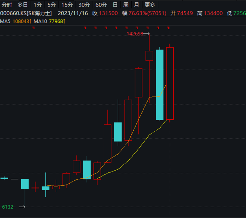Select the 5分 interval tab
Image resolution: width=246 pixels, height=218 pixels.
52,5
